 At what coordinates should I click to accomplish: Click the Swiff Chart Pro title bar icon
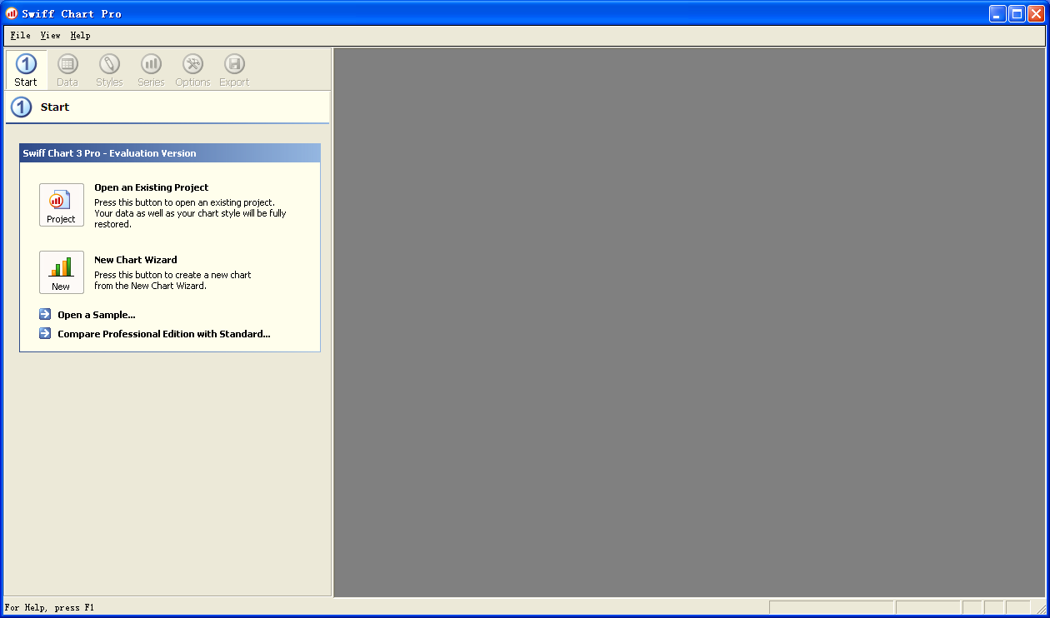click(12, 13)
